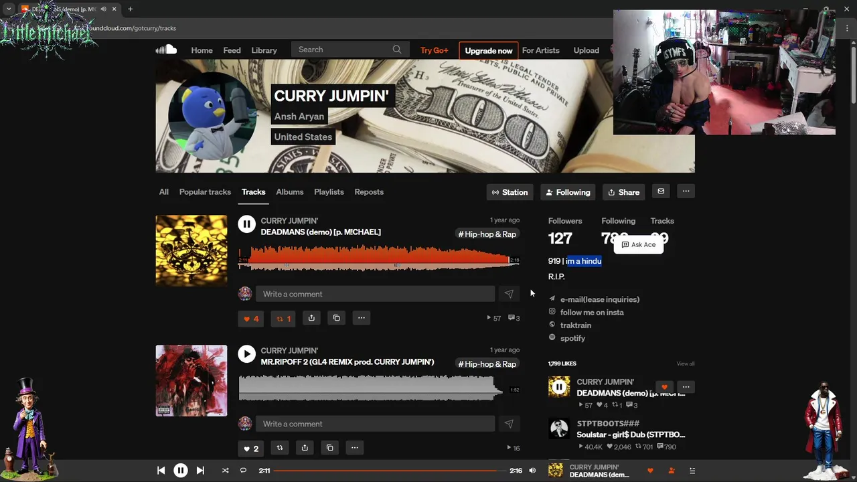Open Soulstar - girl$ Dub sidebar track

coord(631,434)
